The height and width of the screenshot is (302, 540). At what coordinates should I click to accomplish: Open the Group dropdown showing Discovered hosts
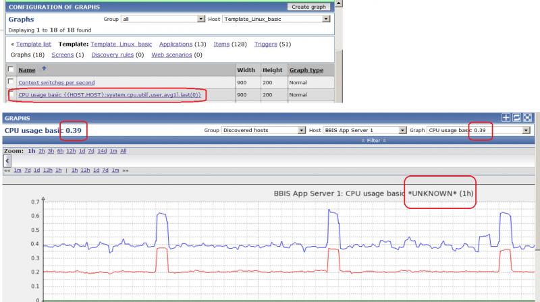263,130
